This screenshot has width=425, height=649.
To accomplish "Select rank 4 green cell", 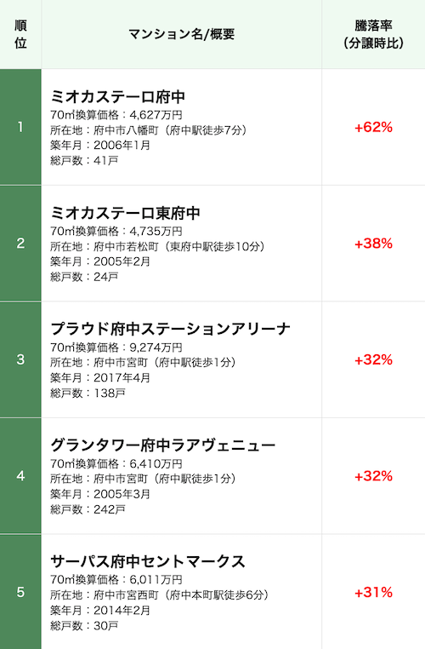I will (x=20, y=476).
